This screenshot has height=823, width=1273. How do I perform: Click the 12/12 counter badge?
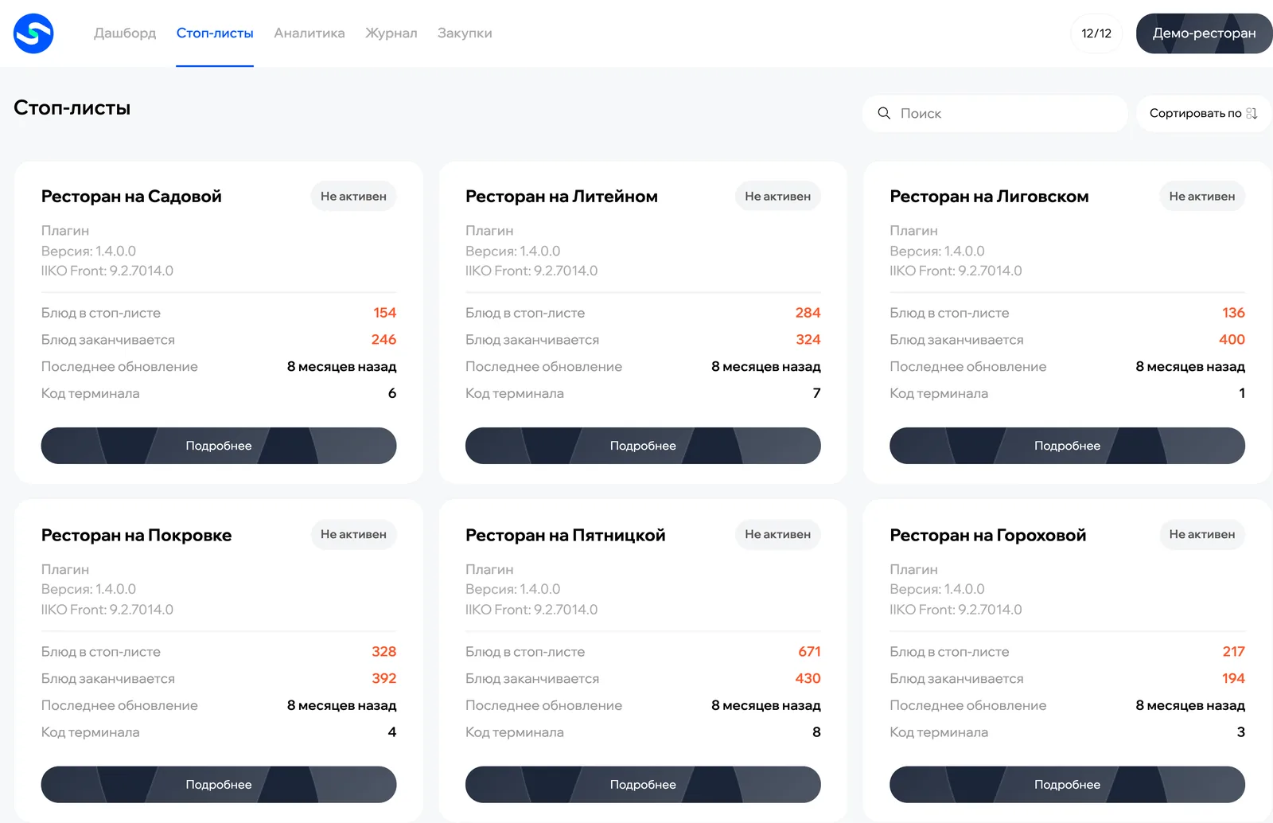tap(1096, 33)
